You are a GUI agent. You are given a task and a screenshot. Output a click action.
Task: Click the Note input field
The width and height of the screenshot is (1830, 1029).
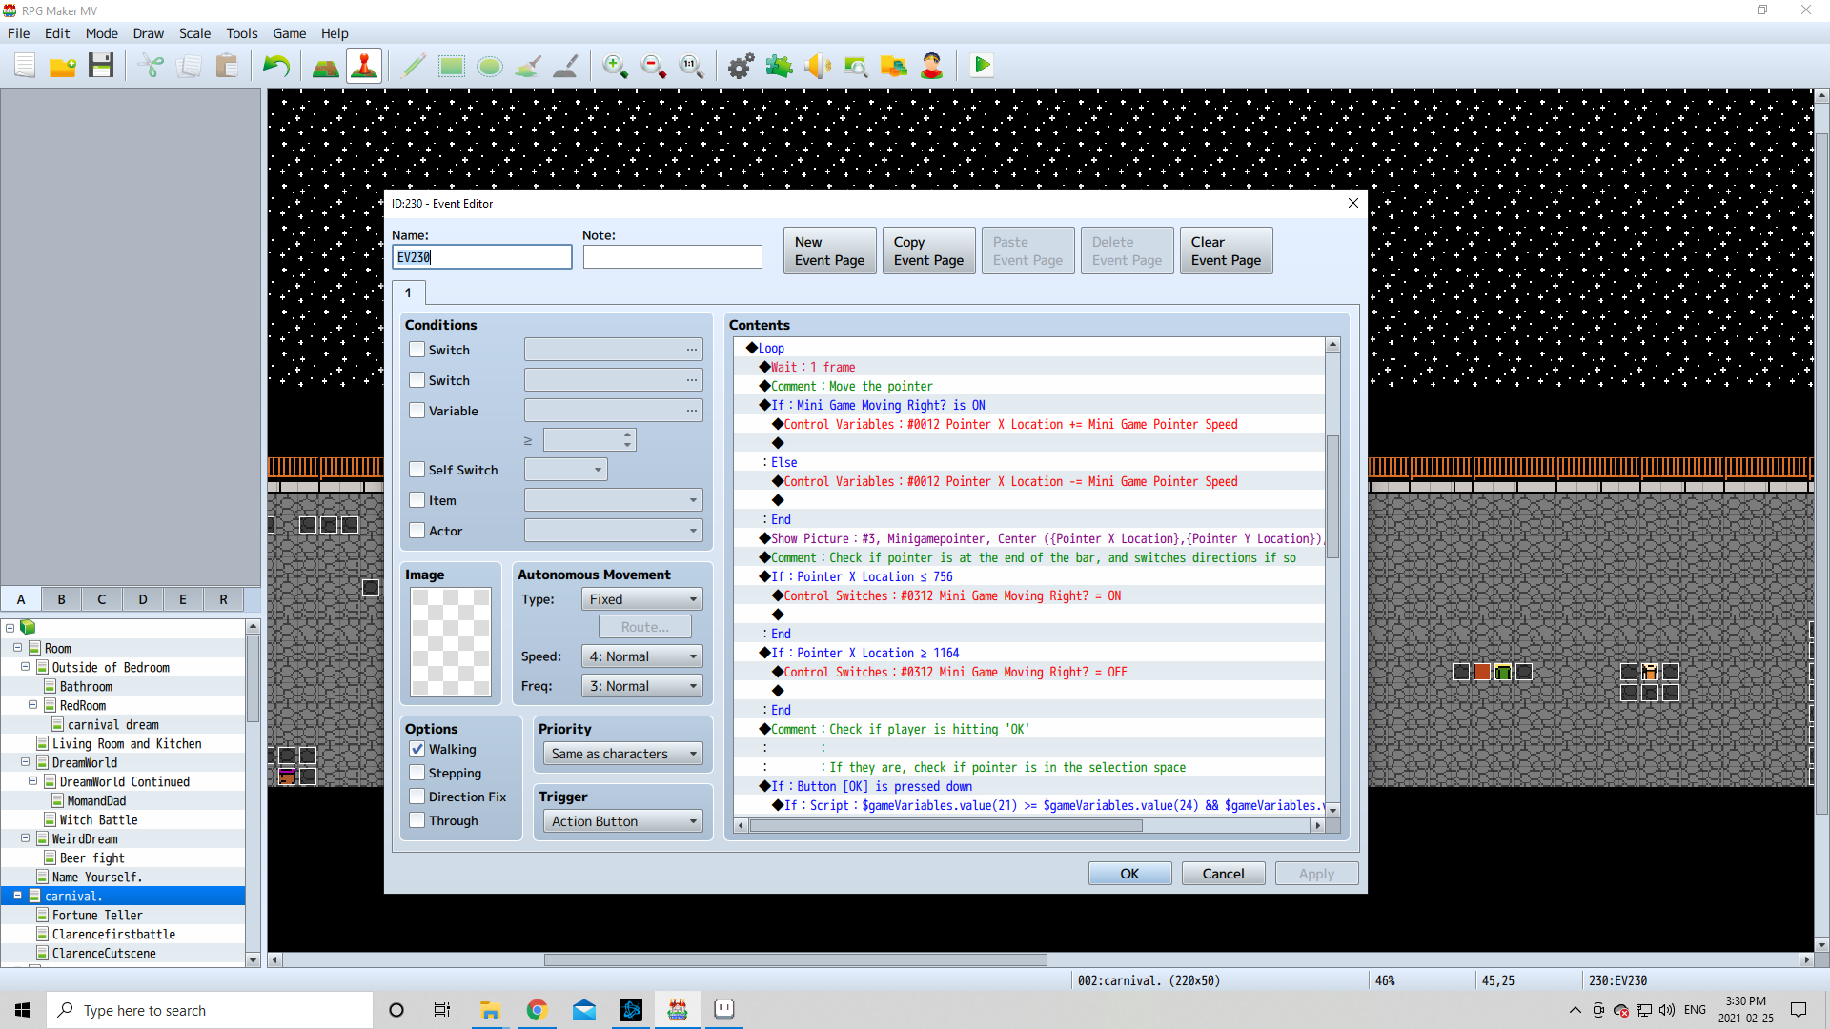click(673, 257)
